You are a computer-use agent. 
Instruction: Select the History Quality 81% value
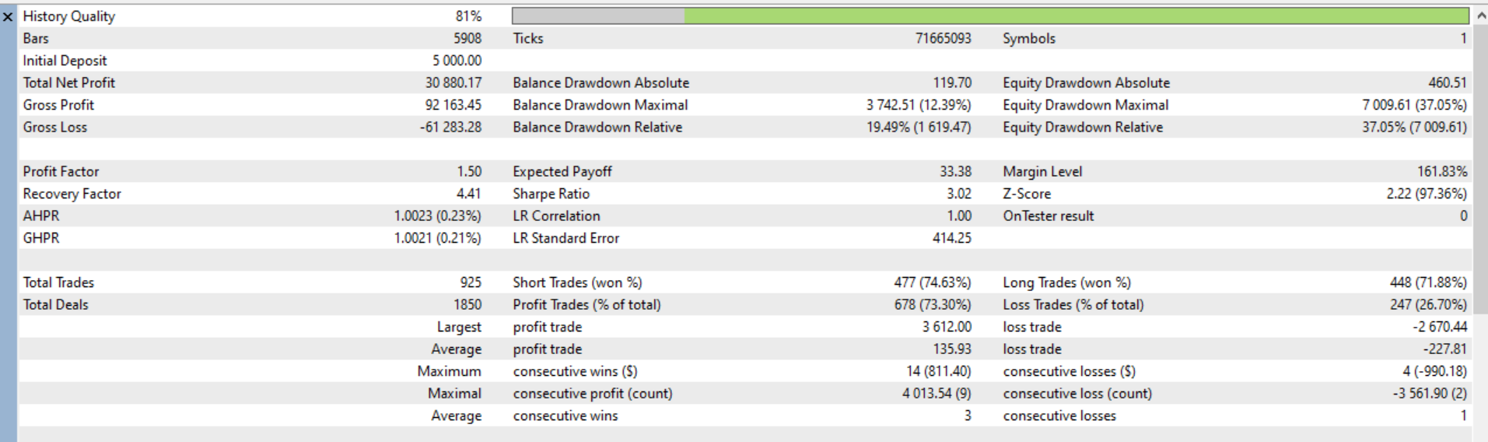[467, 16]
